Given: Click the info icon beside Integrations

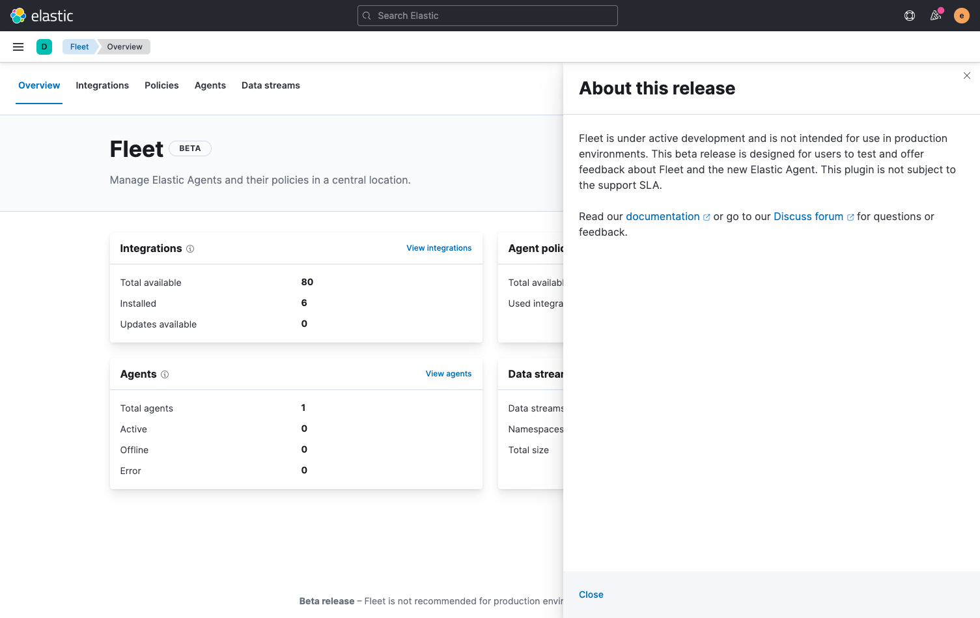Looking at the screenshot, I should pos(190,249).
